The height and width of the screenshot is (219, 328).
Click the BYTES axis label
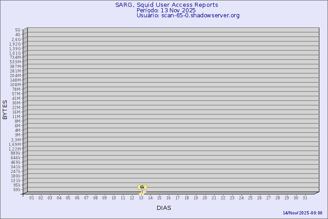(5, 109)
